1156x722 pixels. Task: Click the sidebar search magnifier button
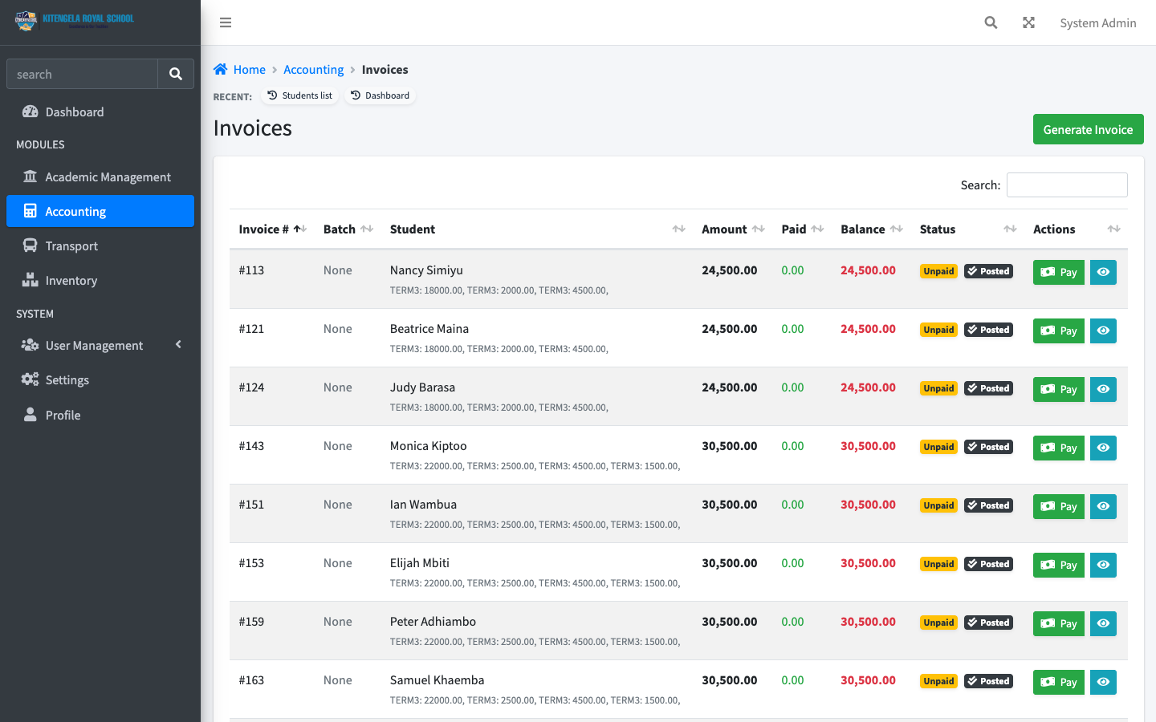tap(176, 74)
